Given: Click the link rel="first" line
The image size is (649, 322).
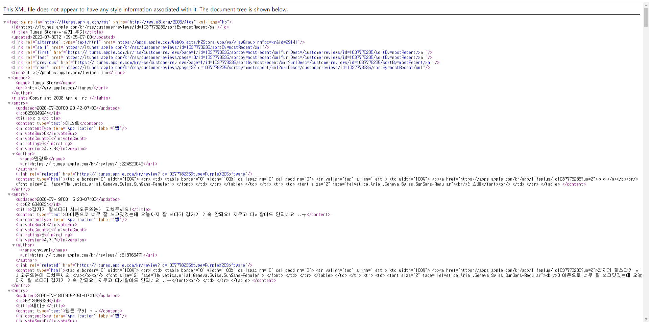Looking at the screenshot, I should pos(222,52).
